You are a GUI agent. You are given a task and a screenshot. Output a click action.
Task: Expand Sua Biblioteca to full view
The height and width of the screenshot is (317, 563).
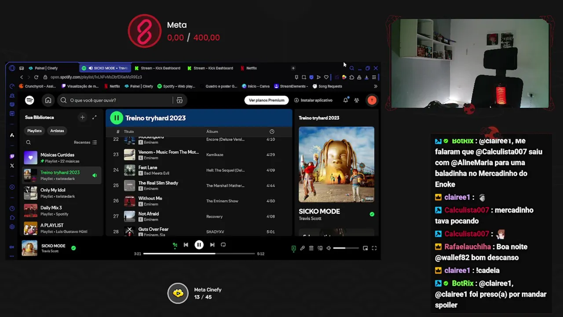[x=94, y=117]
